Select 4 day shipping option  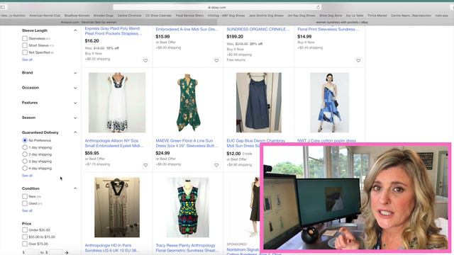point(25,168)
